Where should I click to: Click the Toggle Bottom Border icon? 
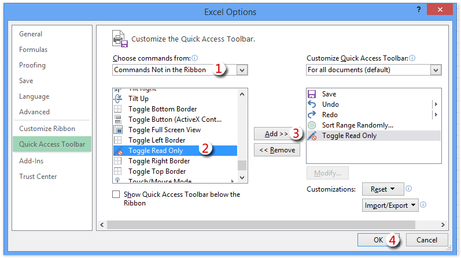coord(118,109)
